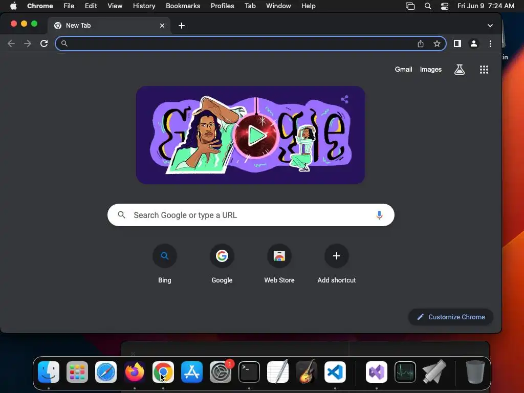Open the Tab menu
524x393 pixels.
point(250,6)
